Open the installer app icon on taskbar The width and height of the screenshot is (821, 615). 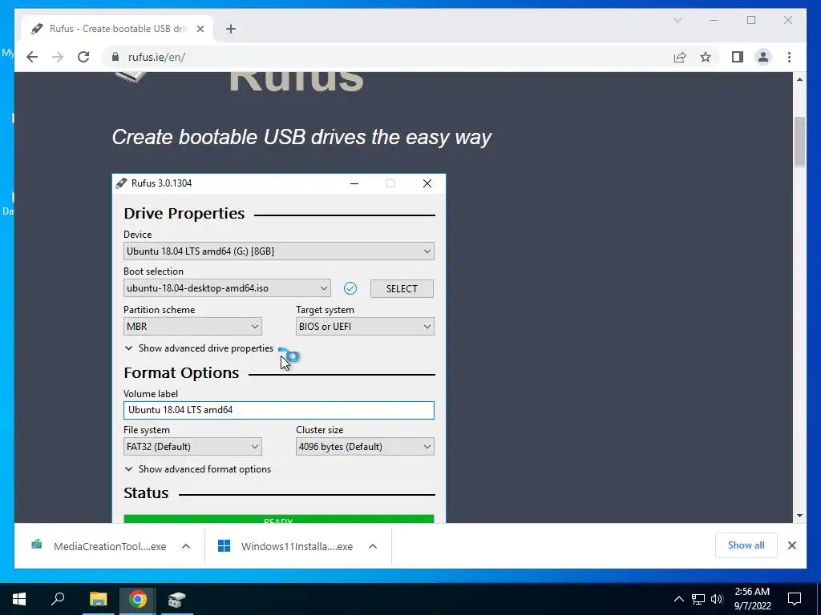177,599
